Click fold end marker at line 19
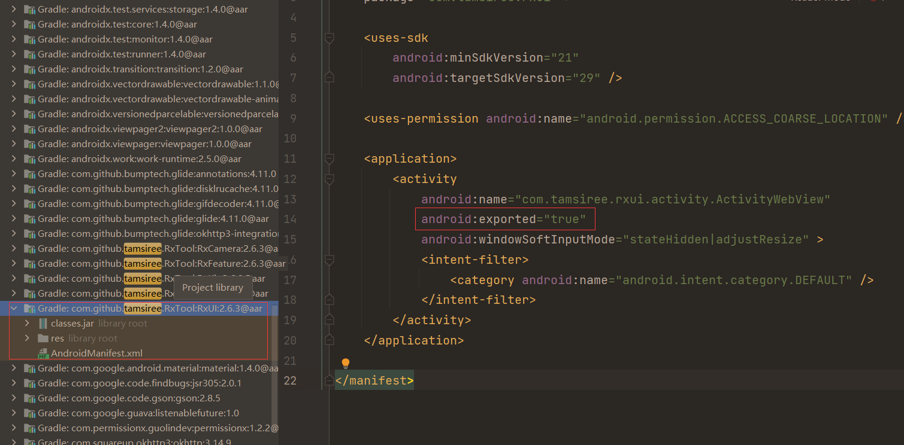The width and height of the screenshot is (904, 445). pos(329,320)
